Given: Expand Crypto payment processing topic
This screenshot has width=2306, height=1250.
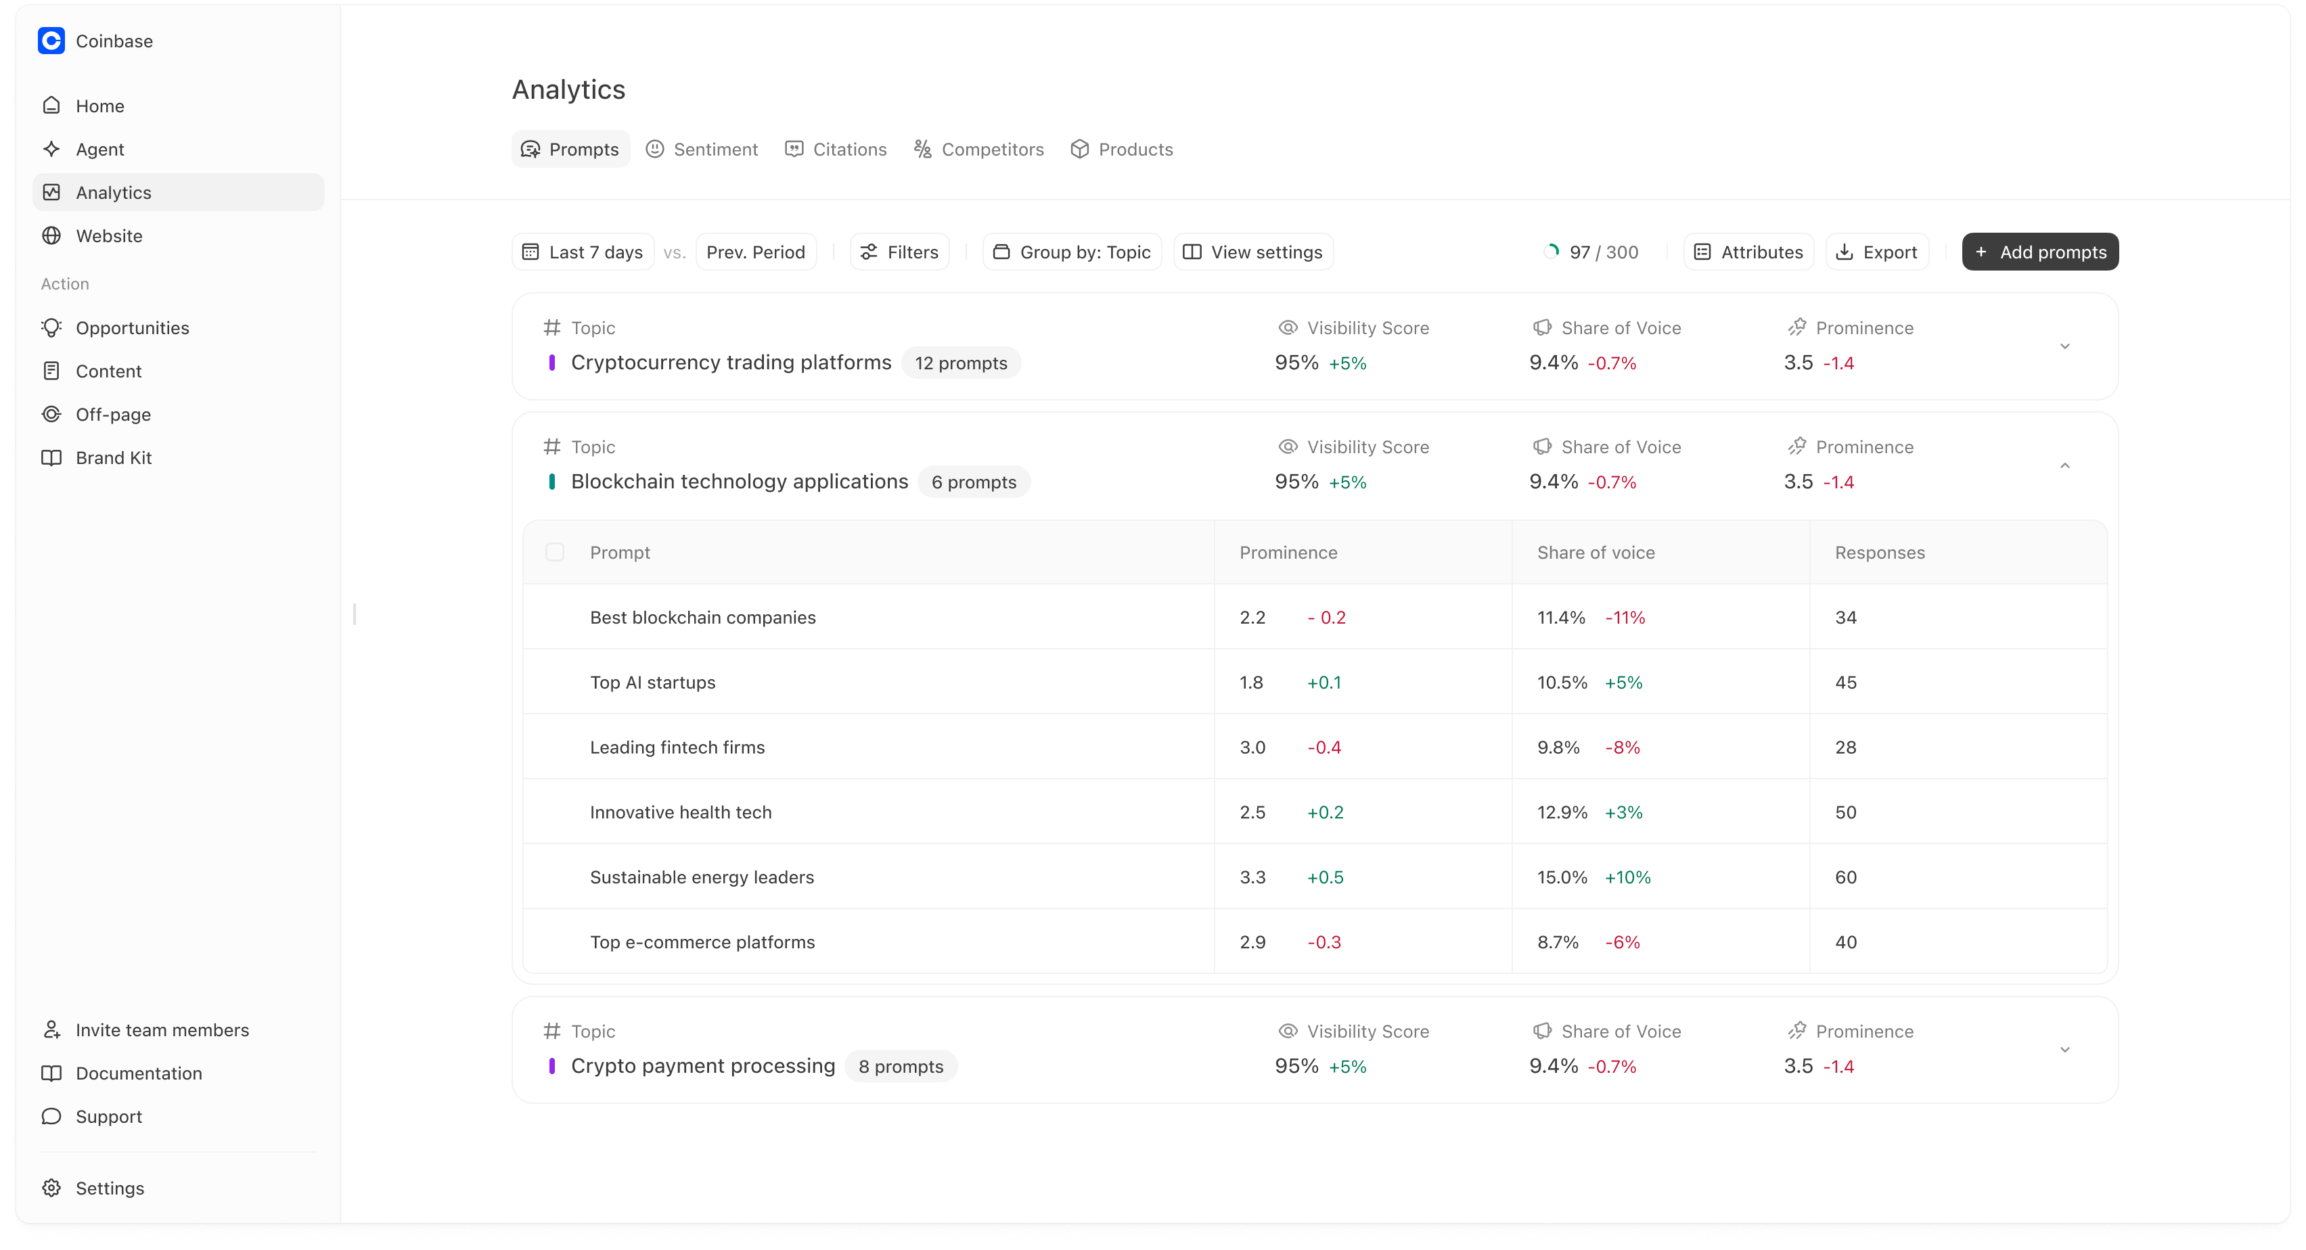Looking at the screenshot, I should [x=2064, y=1050].
